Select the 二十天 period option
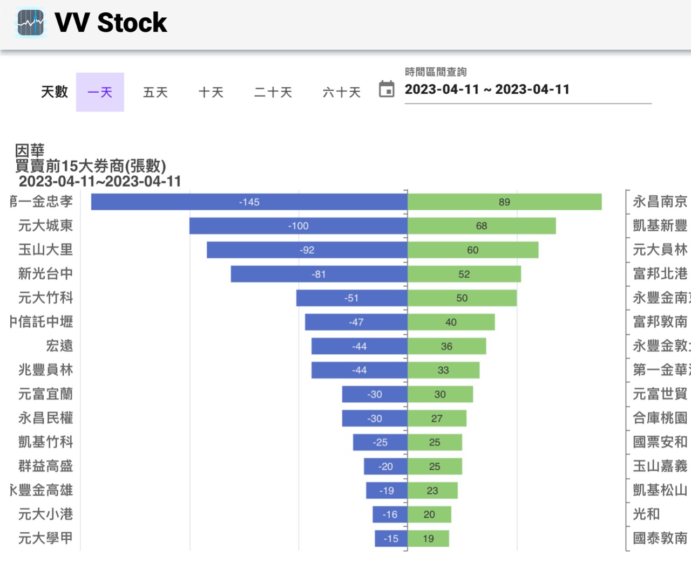Image resolution: width=691 pixels, height=570 pixels. 272,92
